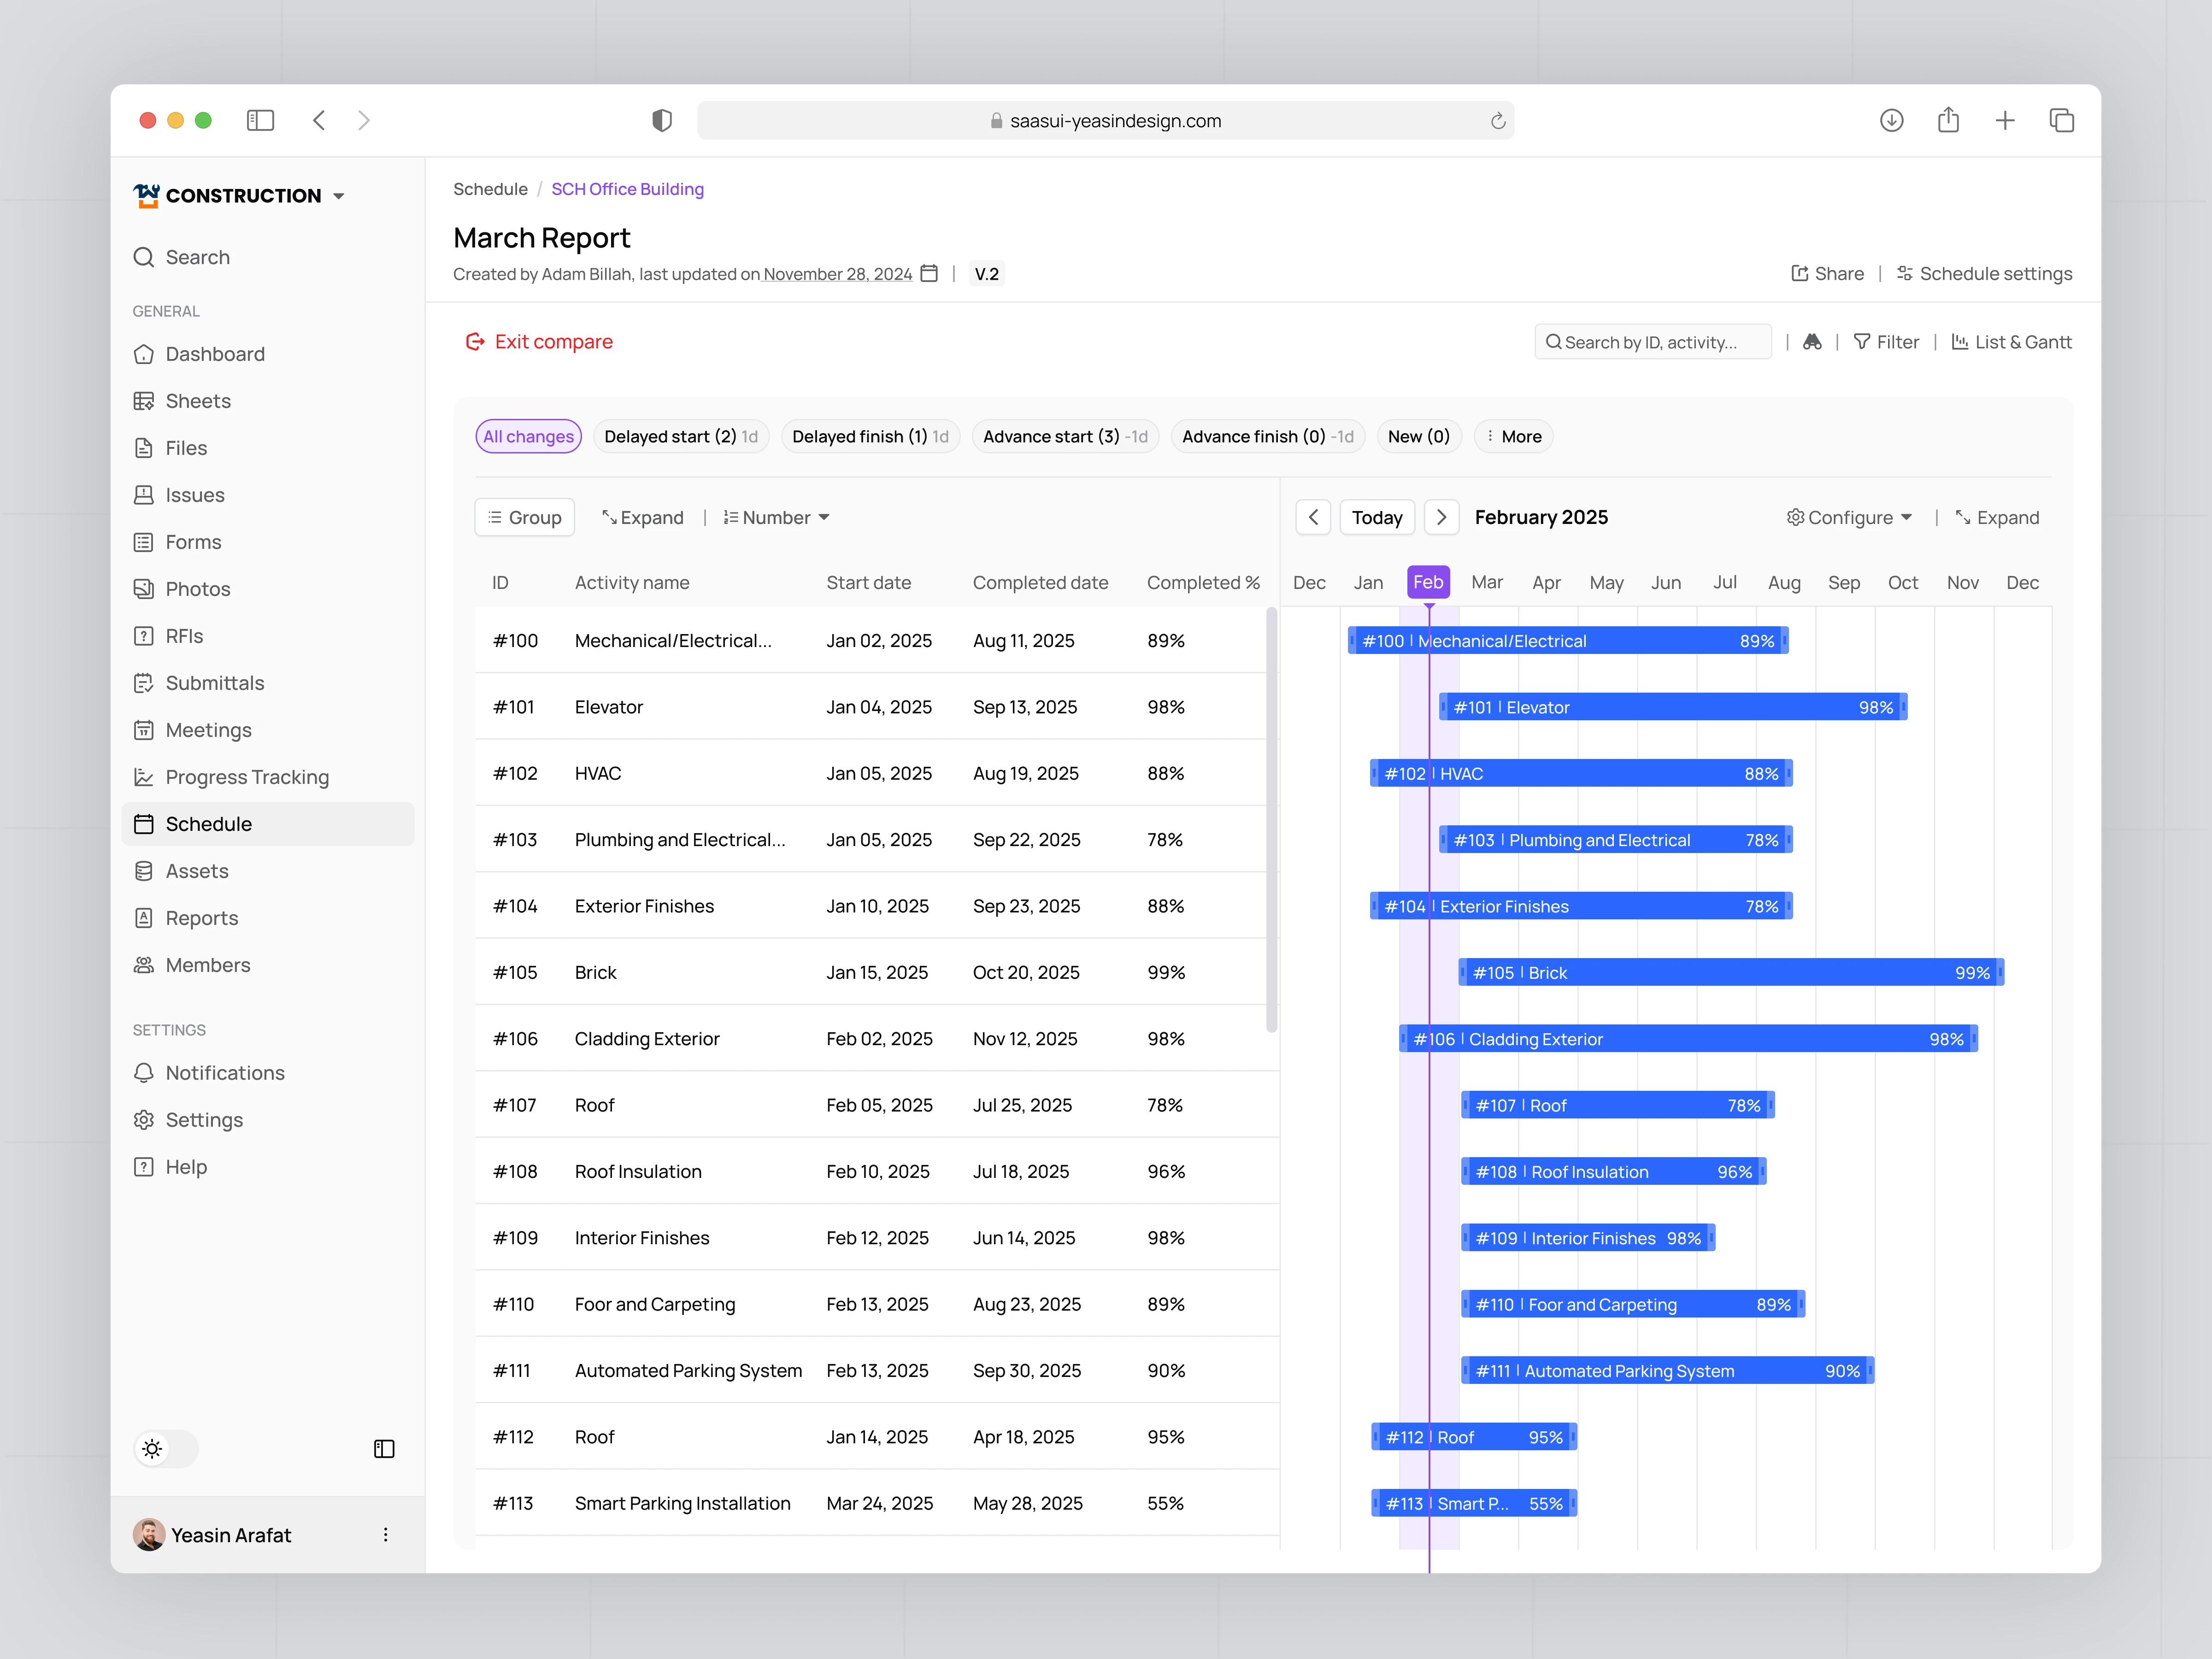Screen dimensions: 2212x1659
Task: Click the browser address bar
Action: 1105,120
